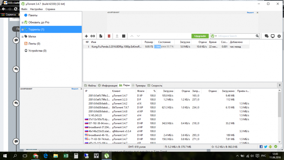
Task: Collapse the details pane with double-chevron
Action: click(x=281, y=85)
